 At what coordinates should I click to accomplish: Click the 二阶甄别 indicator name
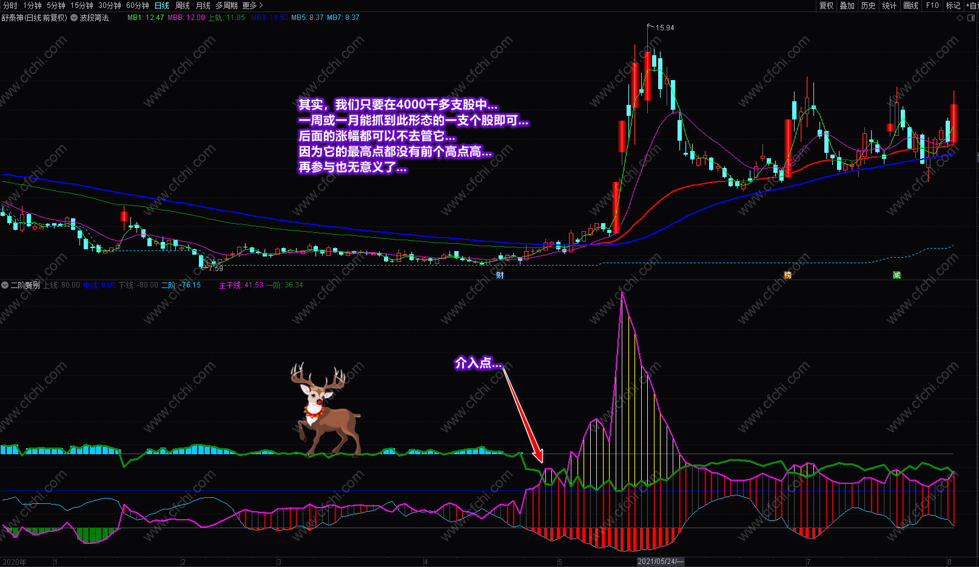25,285
